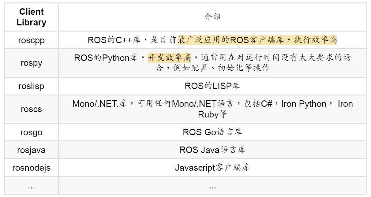Click the ROS Go语言库 description
Image resolution: width=371 pixels, height=197 pixels.
(212, 132)
